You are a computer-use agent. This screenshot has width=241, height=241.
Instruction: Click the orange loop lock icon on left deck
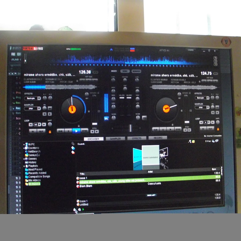[50, 132]
